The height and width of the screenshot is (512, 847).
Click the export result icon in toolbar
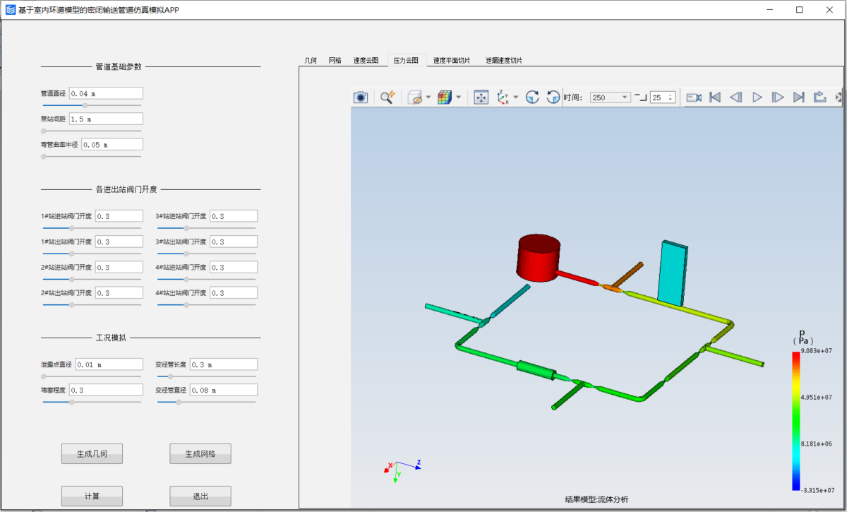[x=820, y=97]
